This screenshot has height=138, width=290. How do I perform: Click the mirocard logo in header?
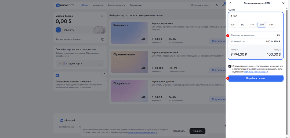click(65, 5)
